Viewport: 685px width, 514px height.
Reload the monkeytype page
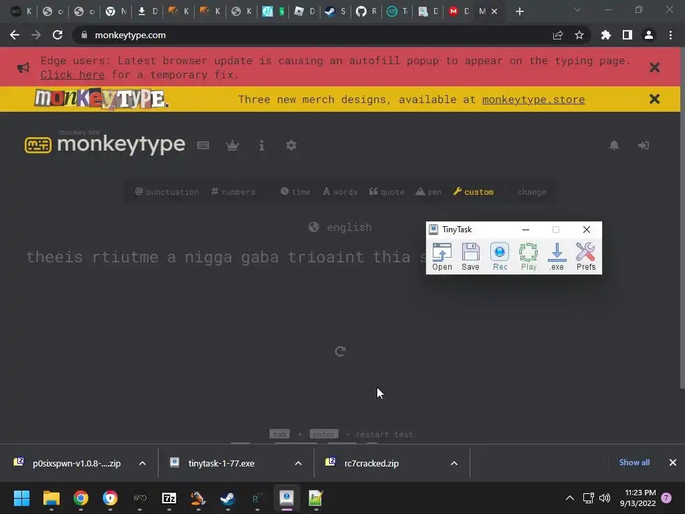(58, 35)
